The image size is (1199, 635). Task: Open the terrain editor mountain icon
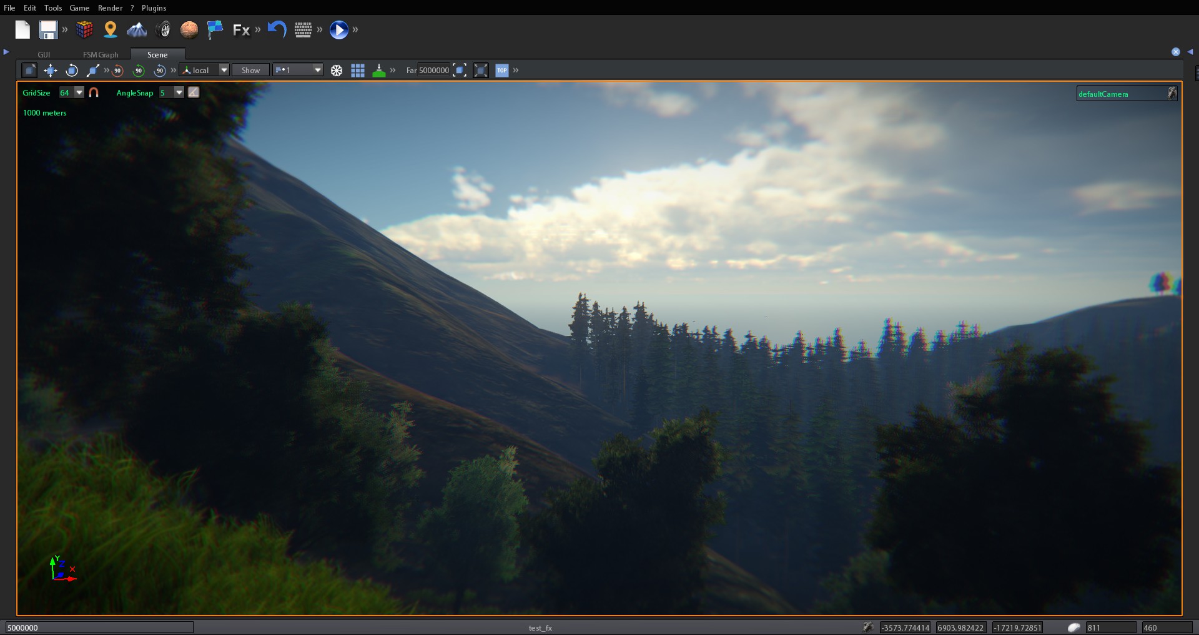click(136, 29)
